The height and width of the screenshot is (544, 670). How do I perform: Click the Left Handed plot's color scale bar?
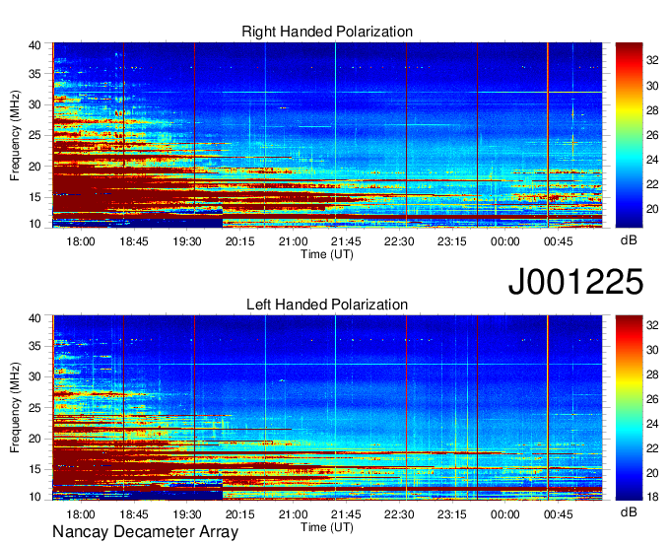[629, 408]
